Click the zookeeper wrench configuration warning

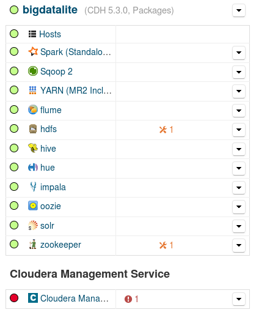pos(166,245)
